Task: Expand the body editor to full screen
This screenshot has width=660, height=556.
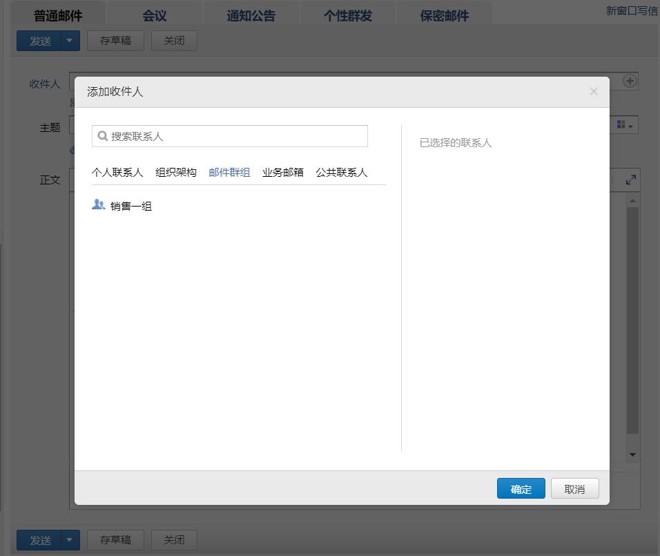Action: [x=630, y=180]
